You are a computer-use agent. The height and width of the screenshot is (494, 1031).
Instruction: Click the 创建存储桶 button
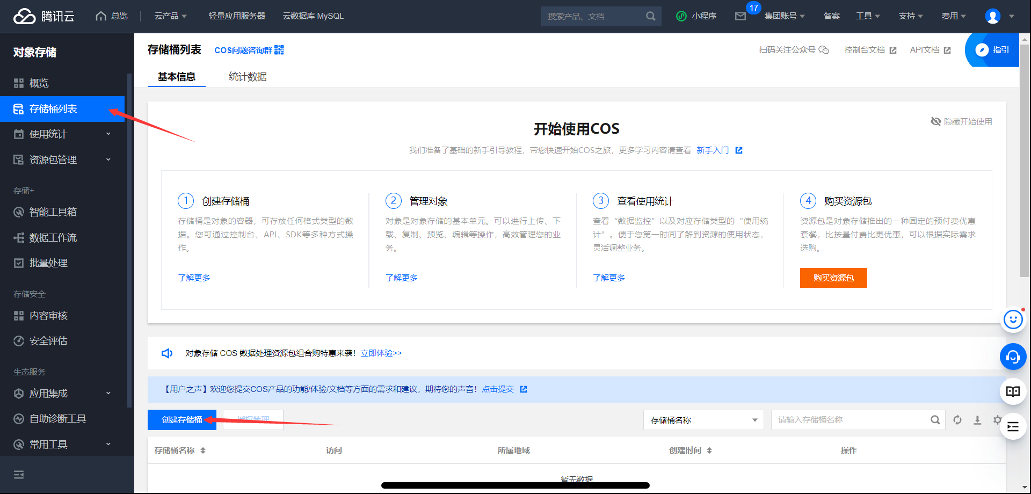coord(181,420)
